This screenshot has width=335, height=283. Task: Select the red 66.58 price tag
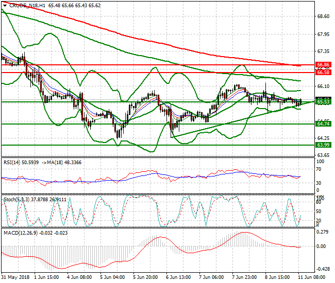[323, 73]
